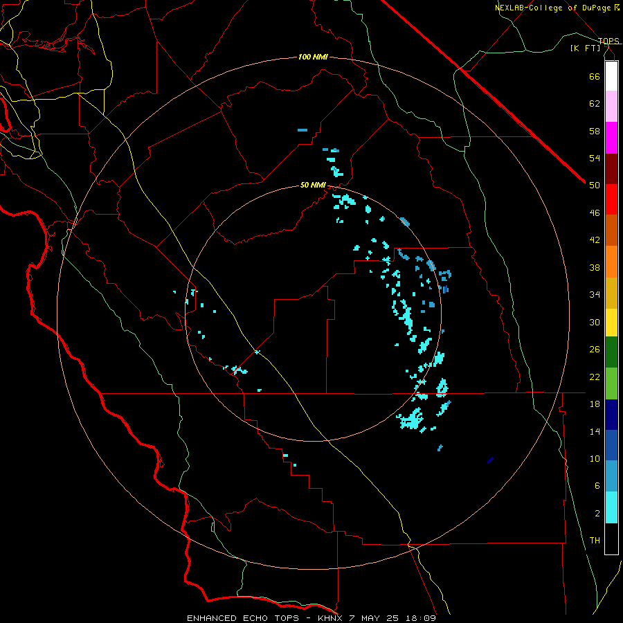
Task: Click the white 66 kft legend swatch
Action: (611, 76)
